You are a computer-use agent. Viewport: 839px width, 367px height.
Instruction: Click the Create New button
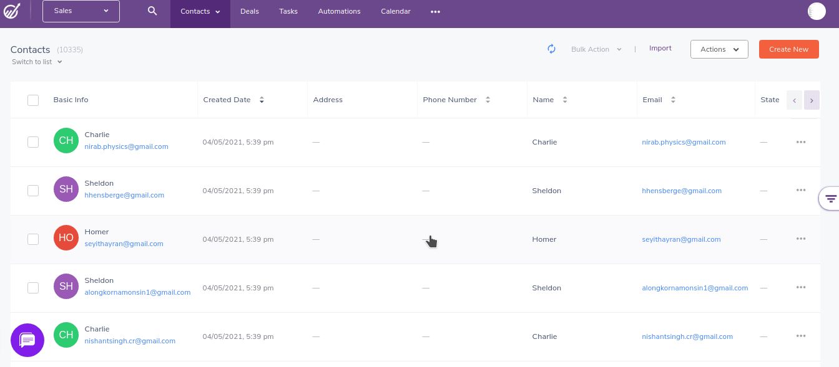[789, 49]
